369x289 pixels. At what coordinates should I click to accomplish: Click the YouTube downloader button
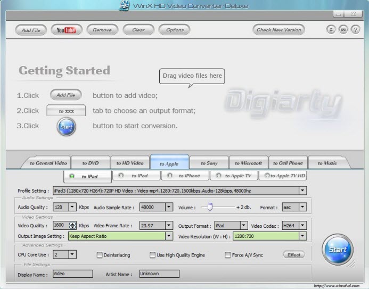click(67, 30)
